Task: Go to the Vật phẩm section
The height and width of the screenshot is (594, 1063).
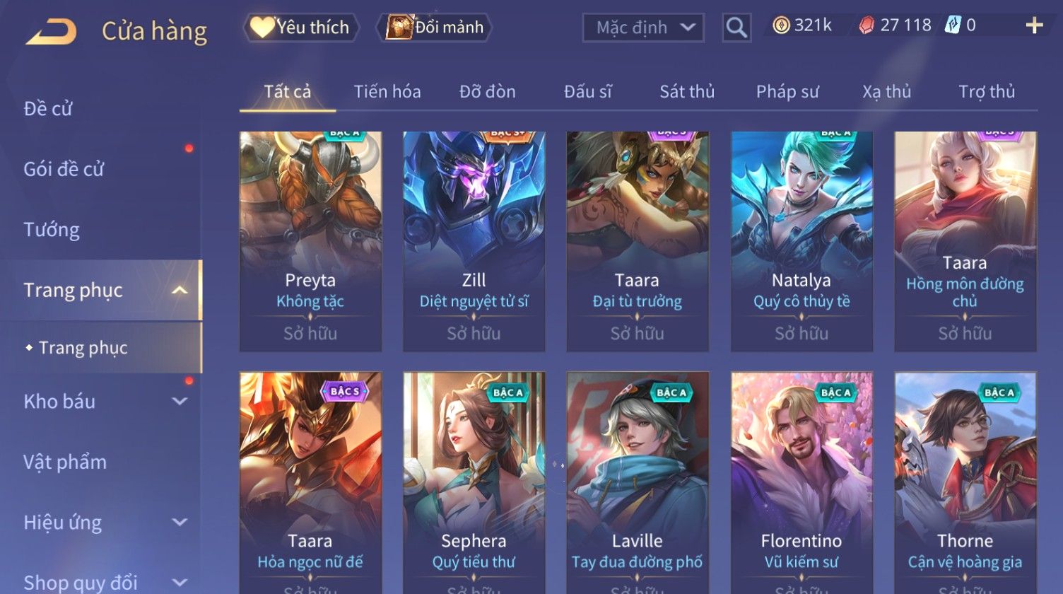Action: coord(65,462)
